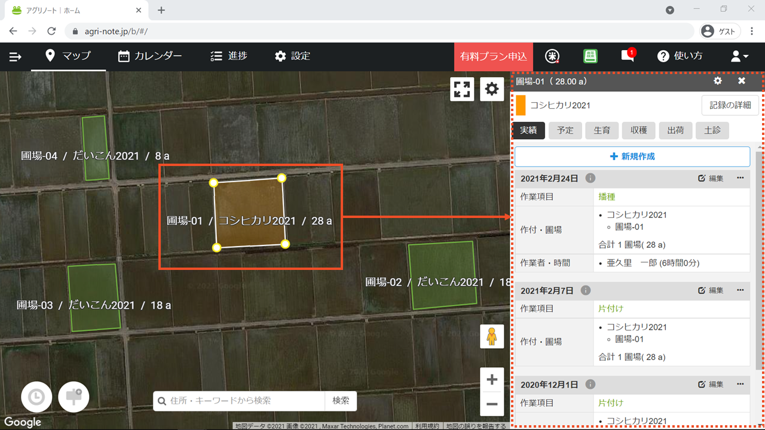This screenshot has width=765, height=430.
Task: Switch to the カレンダー tab
Action: pos(150,56)
